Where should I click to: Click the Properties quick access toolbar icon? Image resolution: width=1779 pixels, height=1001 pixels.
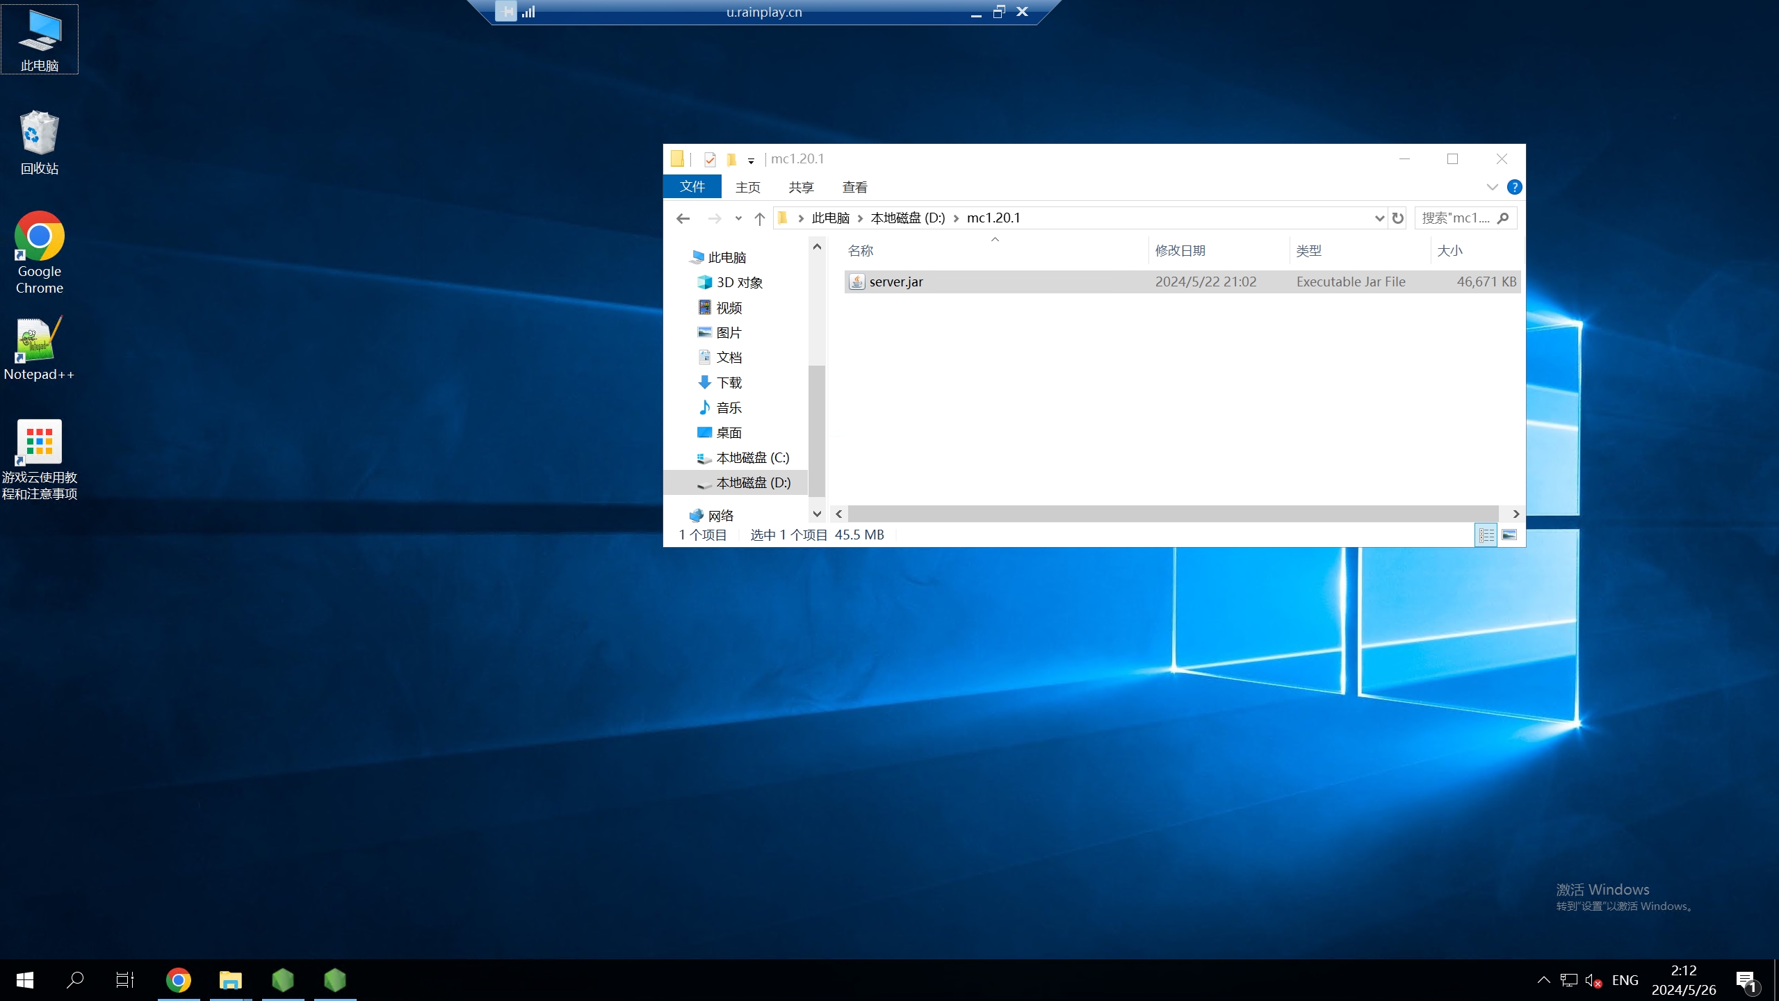coord(709,160)
